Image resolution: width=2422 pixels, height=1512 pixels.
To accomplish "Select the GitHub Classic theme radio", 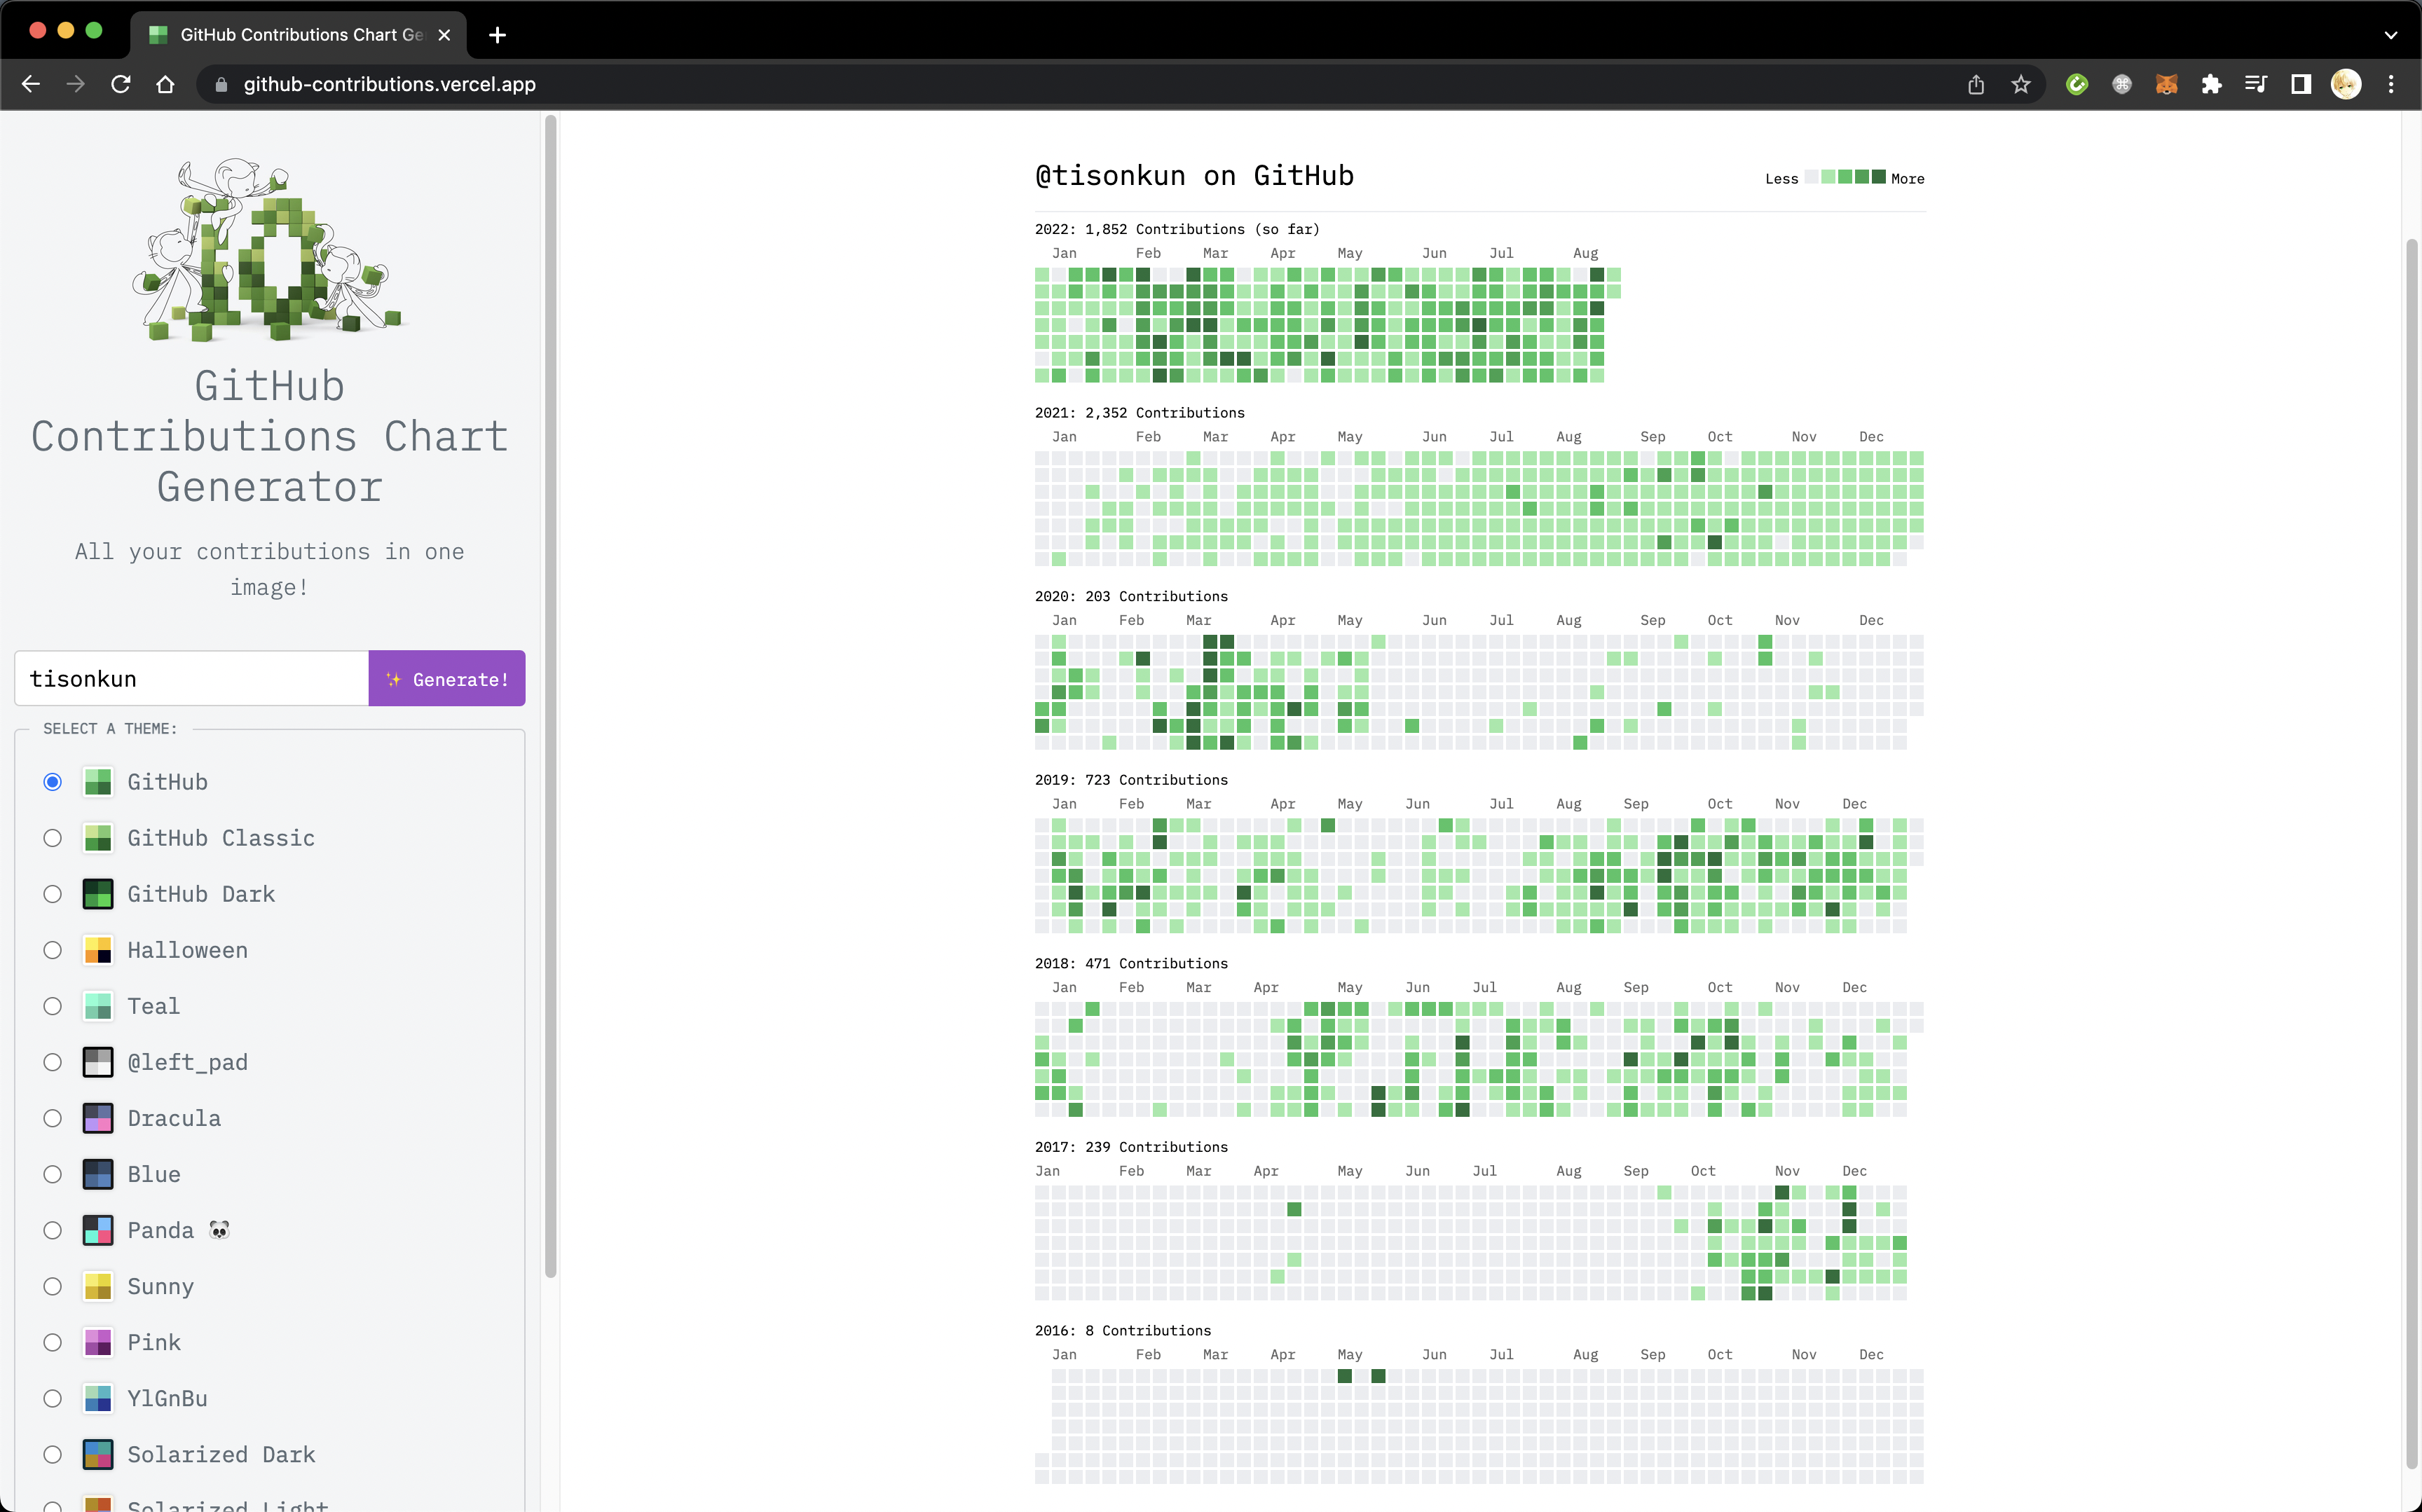I will [x=53, y=838].
